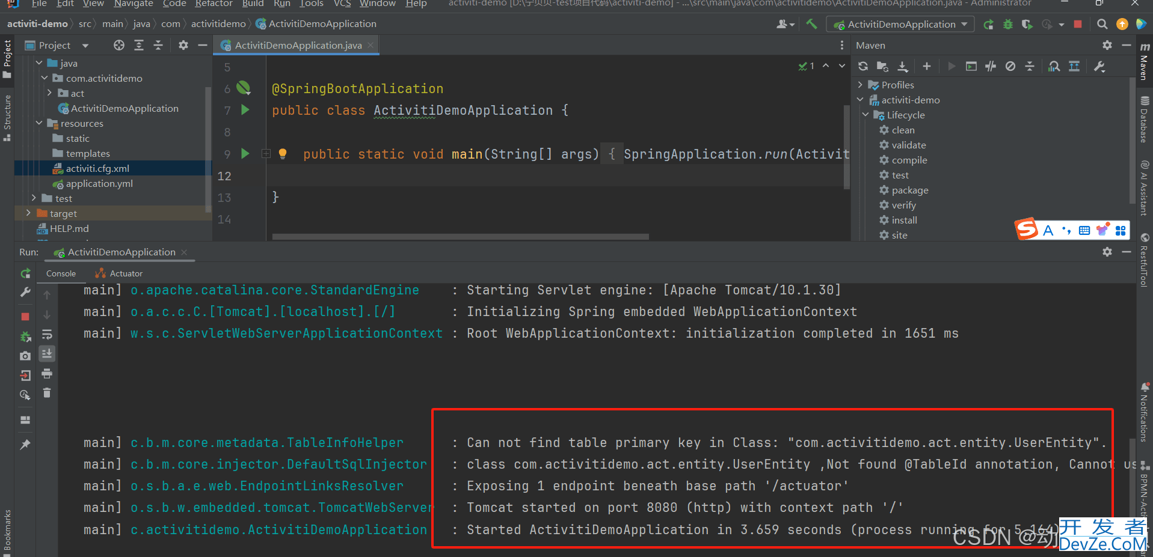
Task: Run class from line 7 gutter arrow
Action: pyautogui.click(x=245, y=109)
